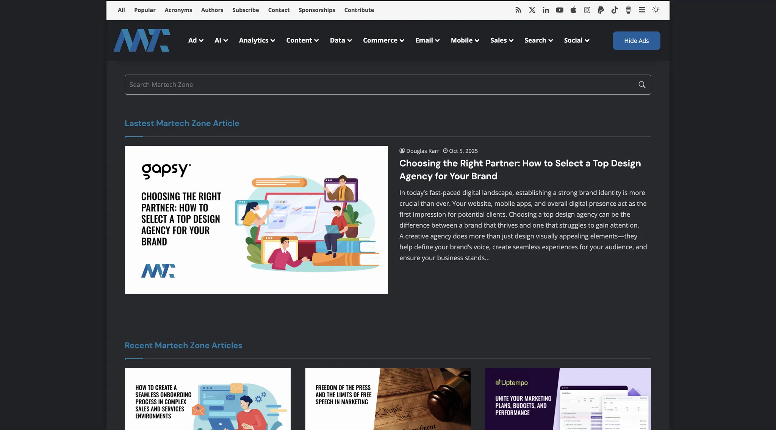Open the Acronyms menu item
The image size is (776, 430).
pos(178,10)
